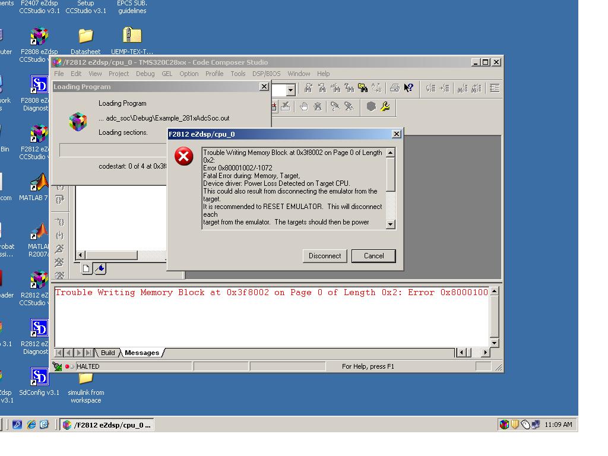Click the output window scroll down arrow
Viewport: 608px width, 456px height.
click(494, 343)
